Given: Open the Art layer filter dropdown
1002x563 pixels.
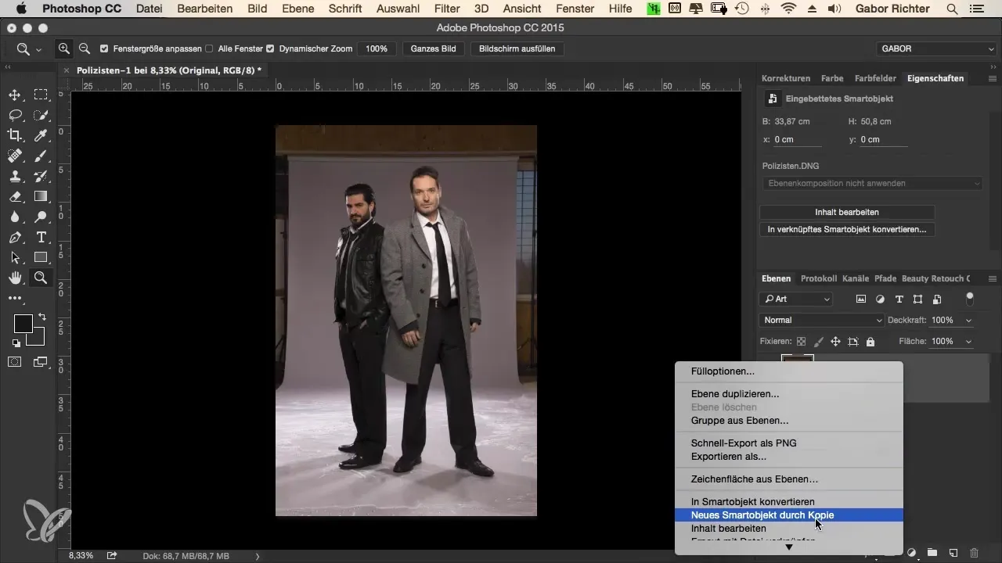Looking at the screenshot, I should [x=795, y=299].
